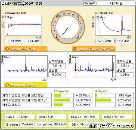Click the circular speed gauge dial
Image resolution: width=136 pixels, height=130 pixels.
tap(68, 27)
